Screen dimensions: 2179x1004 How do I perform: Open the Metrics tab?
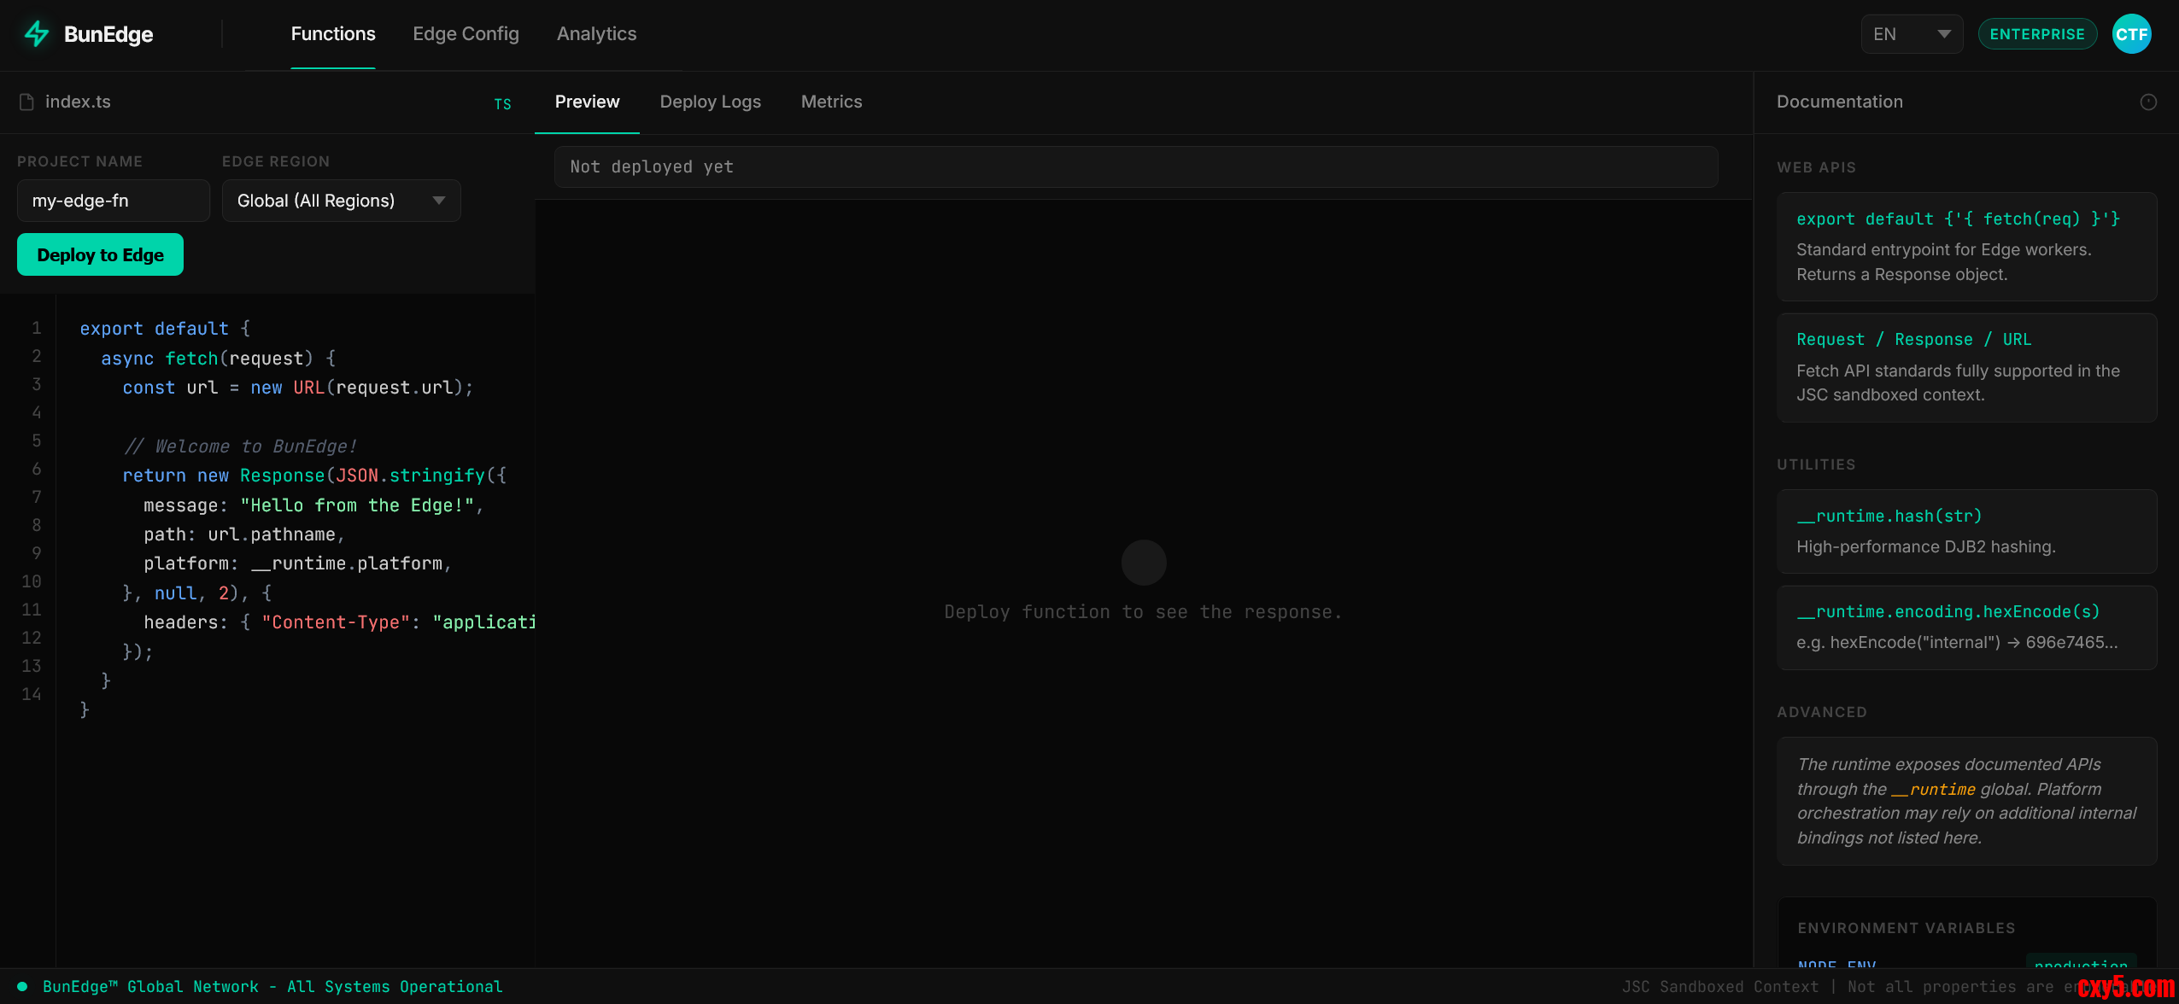click(x=831, y=102)
